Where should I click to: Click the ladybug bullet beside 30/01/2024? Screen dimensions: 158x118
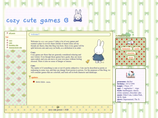coord(34,82)
